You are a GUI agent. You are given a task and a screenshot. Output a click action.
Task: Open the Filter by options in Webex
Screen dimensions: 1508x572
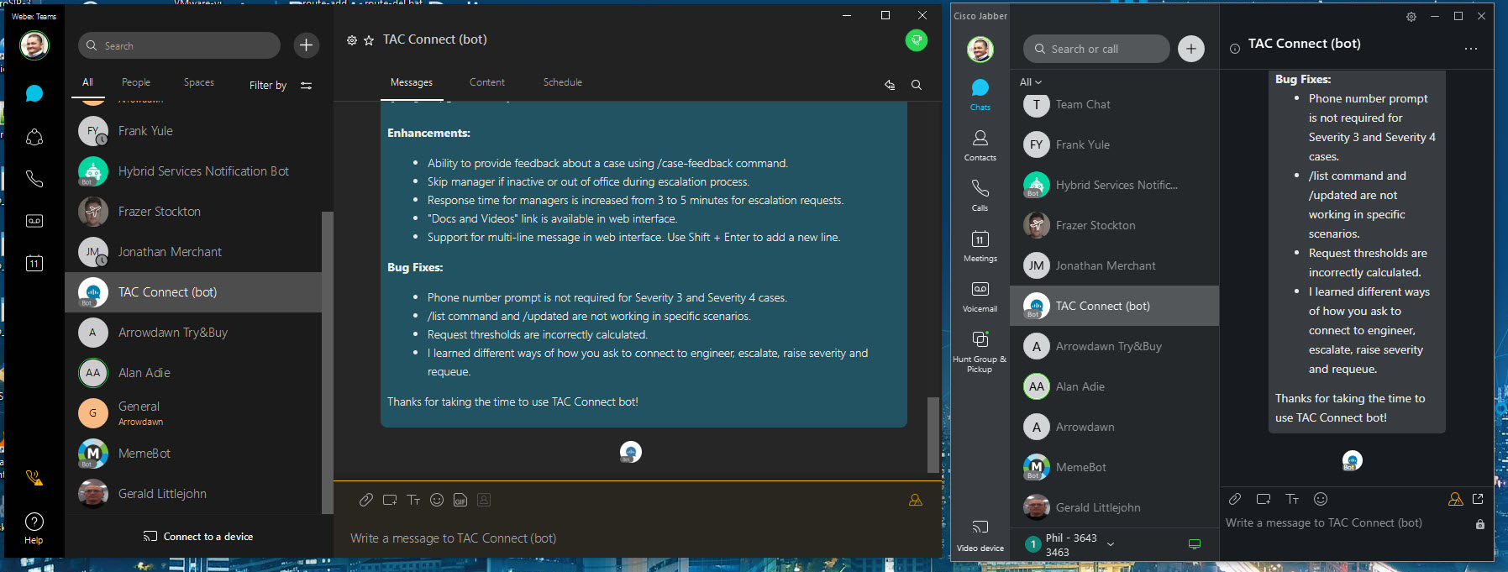281,85
